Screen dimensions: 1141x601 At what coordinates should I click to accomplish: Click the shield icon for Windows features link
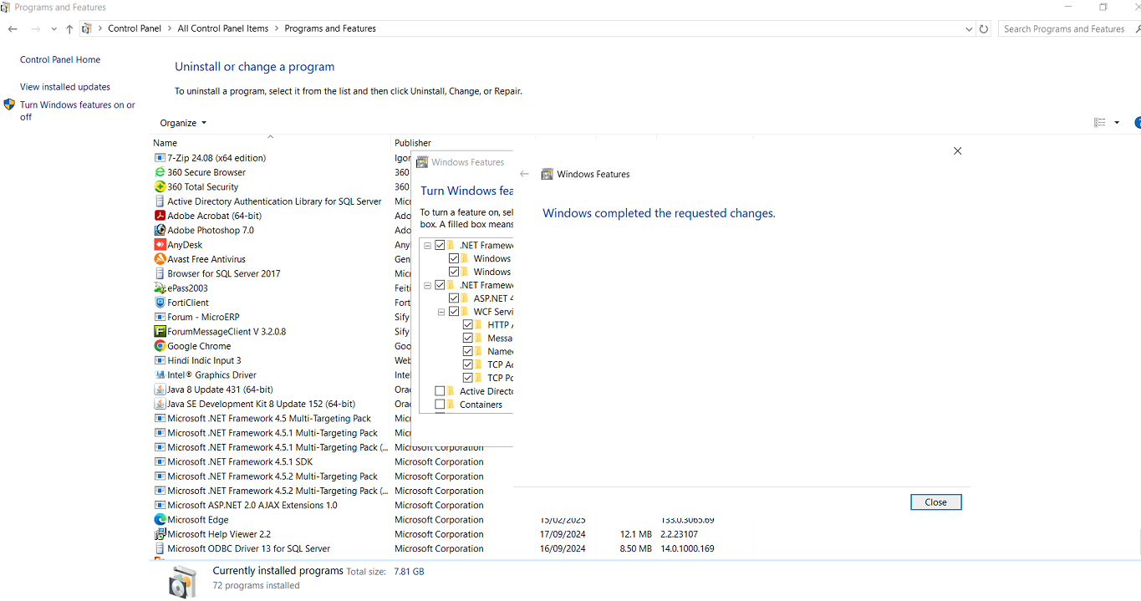pyautogui.click(x=9, y=104)
